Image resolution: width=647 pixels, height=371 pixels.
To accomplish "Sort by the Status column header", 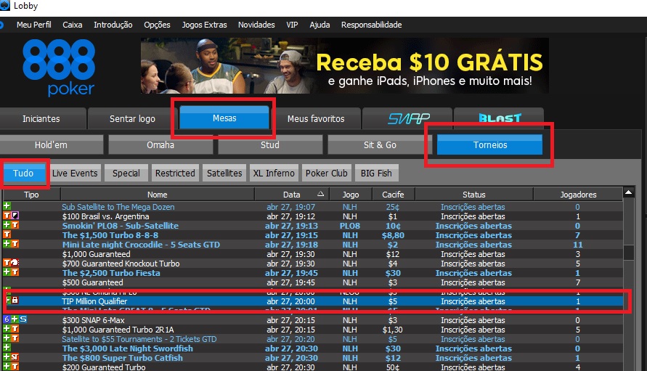I will click(473, 194).
